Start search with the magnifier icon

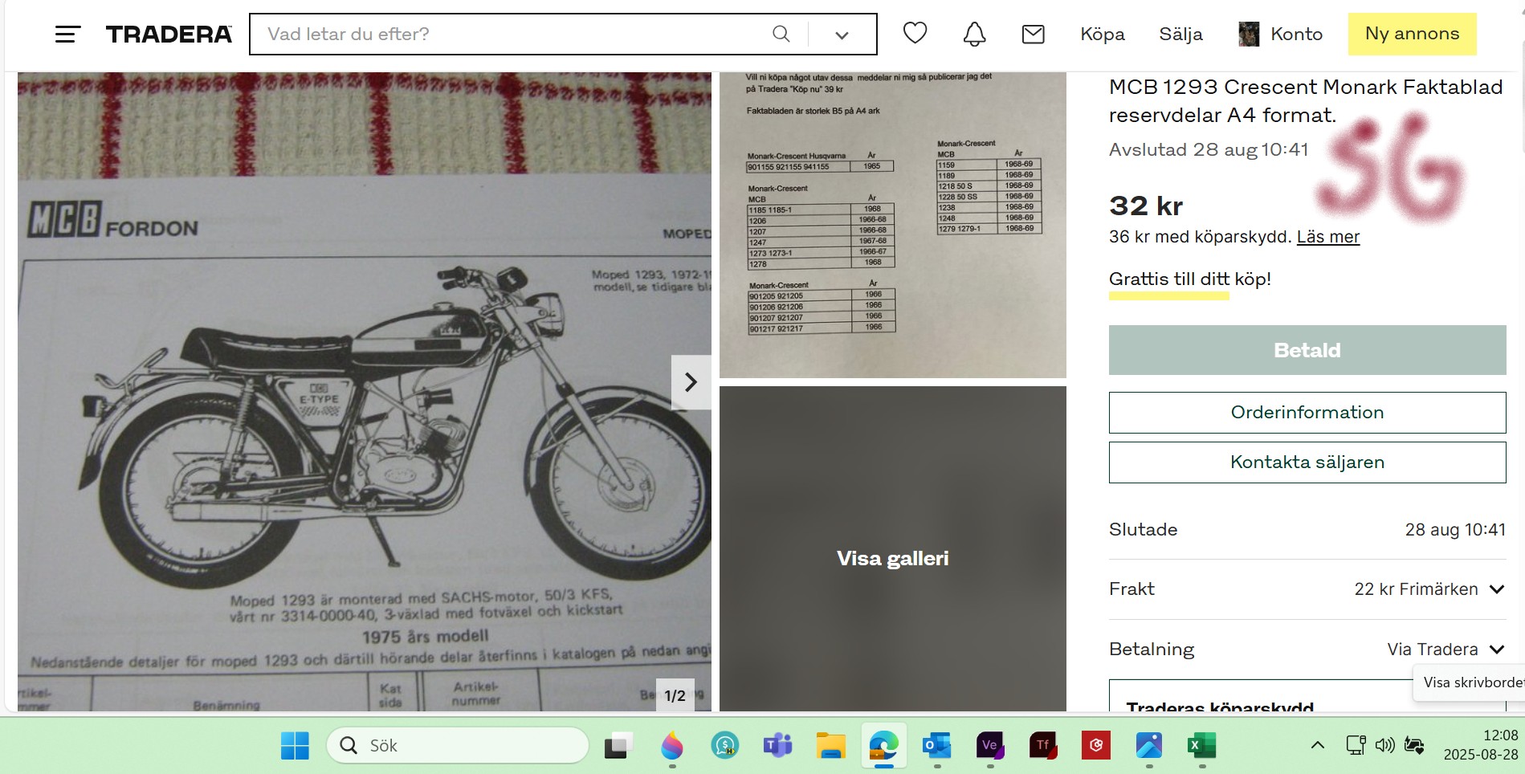[781, 34]
